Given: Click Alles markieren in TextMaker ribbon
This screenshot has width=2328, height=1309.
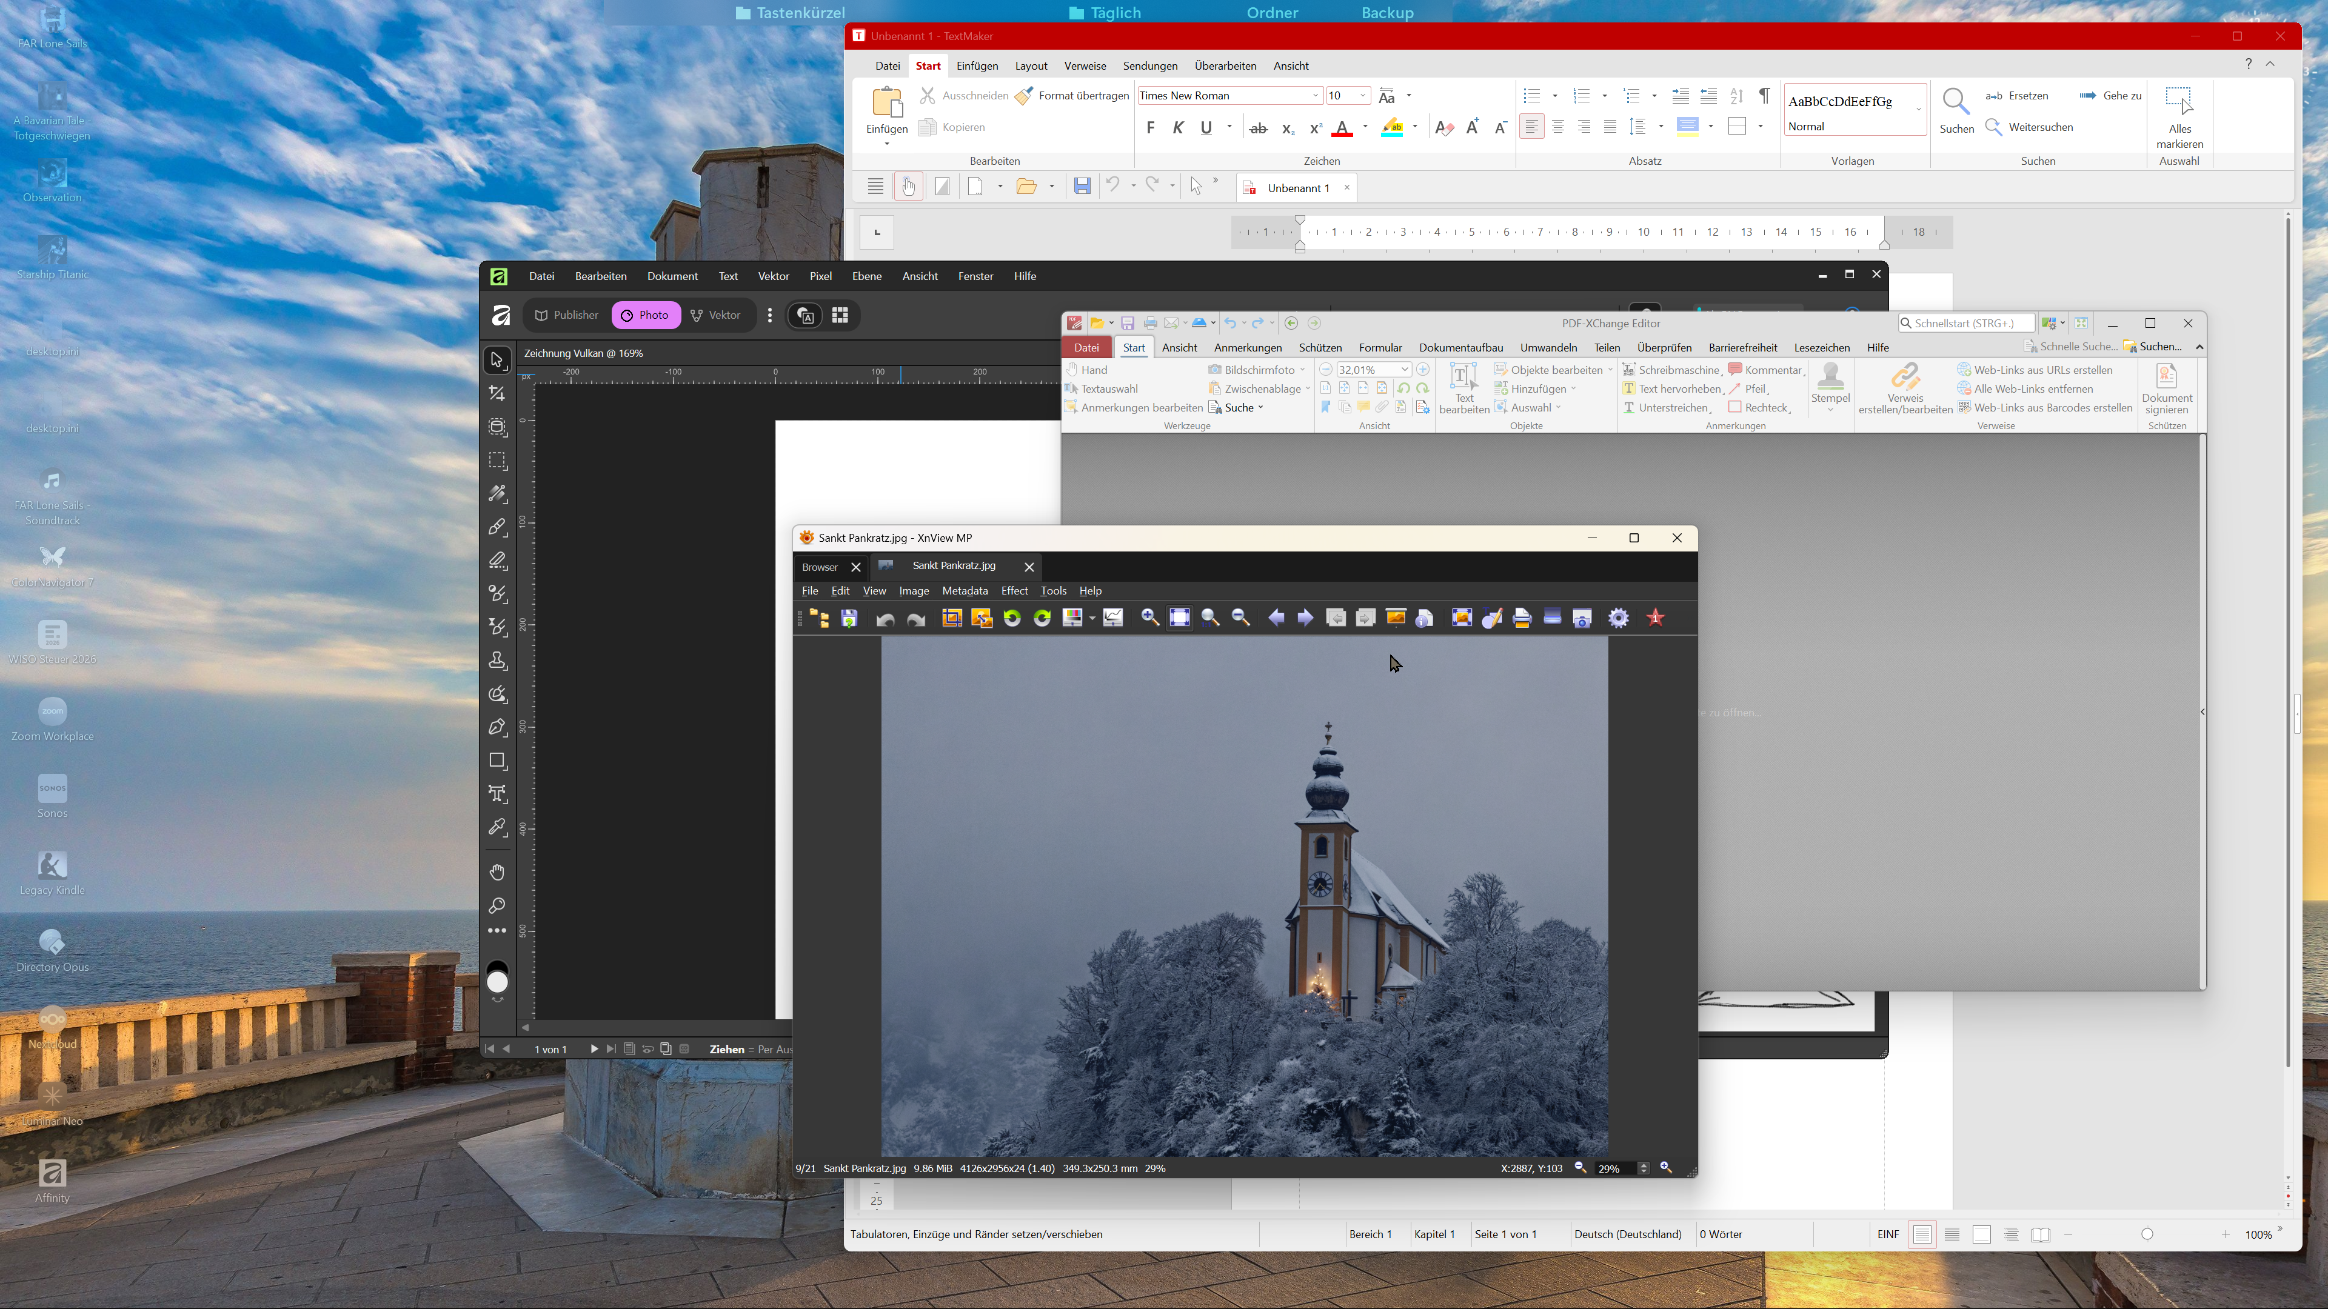Looking at the screenshot, I should [x=2179, y=118].
